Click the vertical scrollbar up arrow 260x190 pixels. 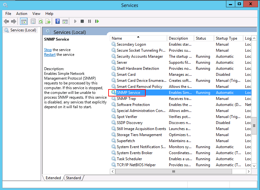click(x=254, y=38)
